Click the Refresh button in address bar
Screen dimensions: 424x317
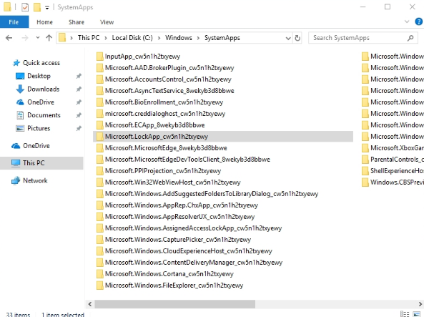[297, 38]
